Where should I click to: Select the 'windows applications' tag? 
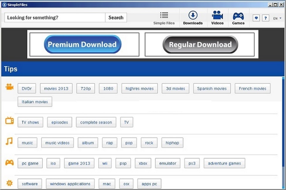tap(70, 184)
